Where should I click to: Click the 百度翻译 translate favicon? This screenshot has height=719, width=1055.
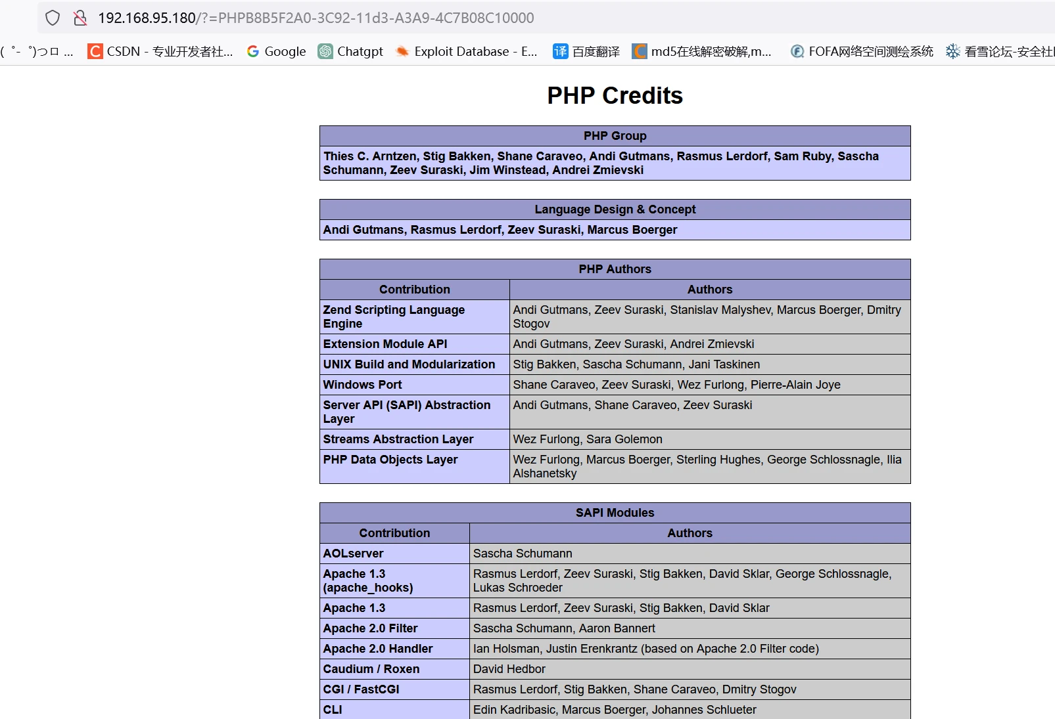coord(560,51)
